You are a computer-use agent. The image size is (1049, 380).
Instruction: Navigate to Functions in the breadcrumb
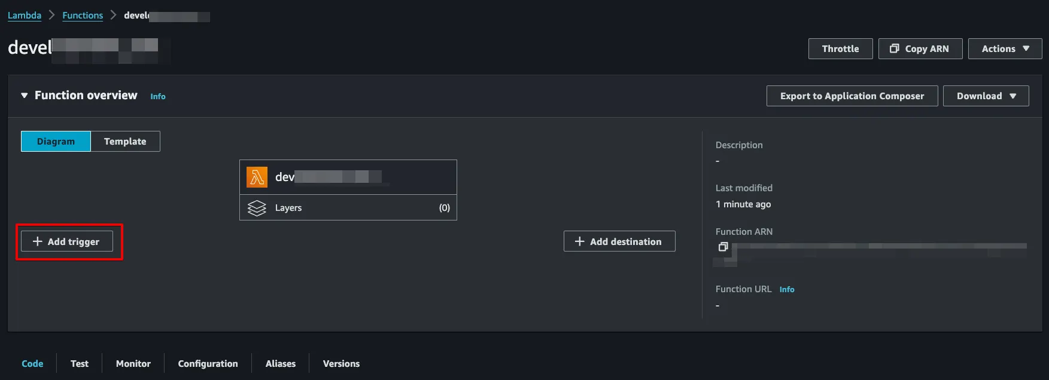[x=83, y=16]
